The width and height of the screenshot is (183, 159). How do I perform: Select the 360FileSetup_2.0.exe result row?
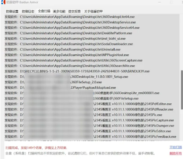tap(92, 82)
